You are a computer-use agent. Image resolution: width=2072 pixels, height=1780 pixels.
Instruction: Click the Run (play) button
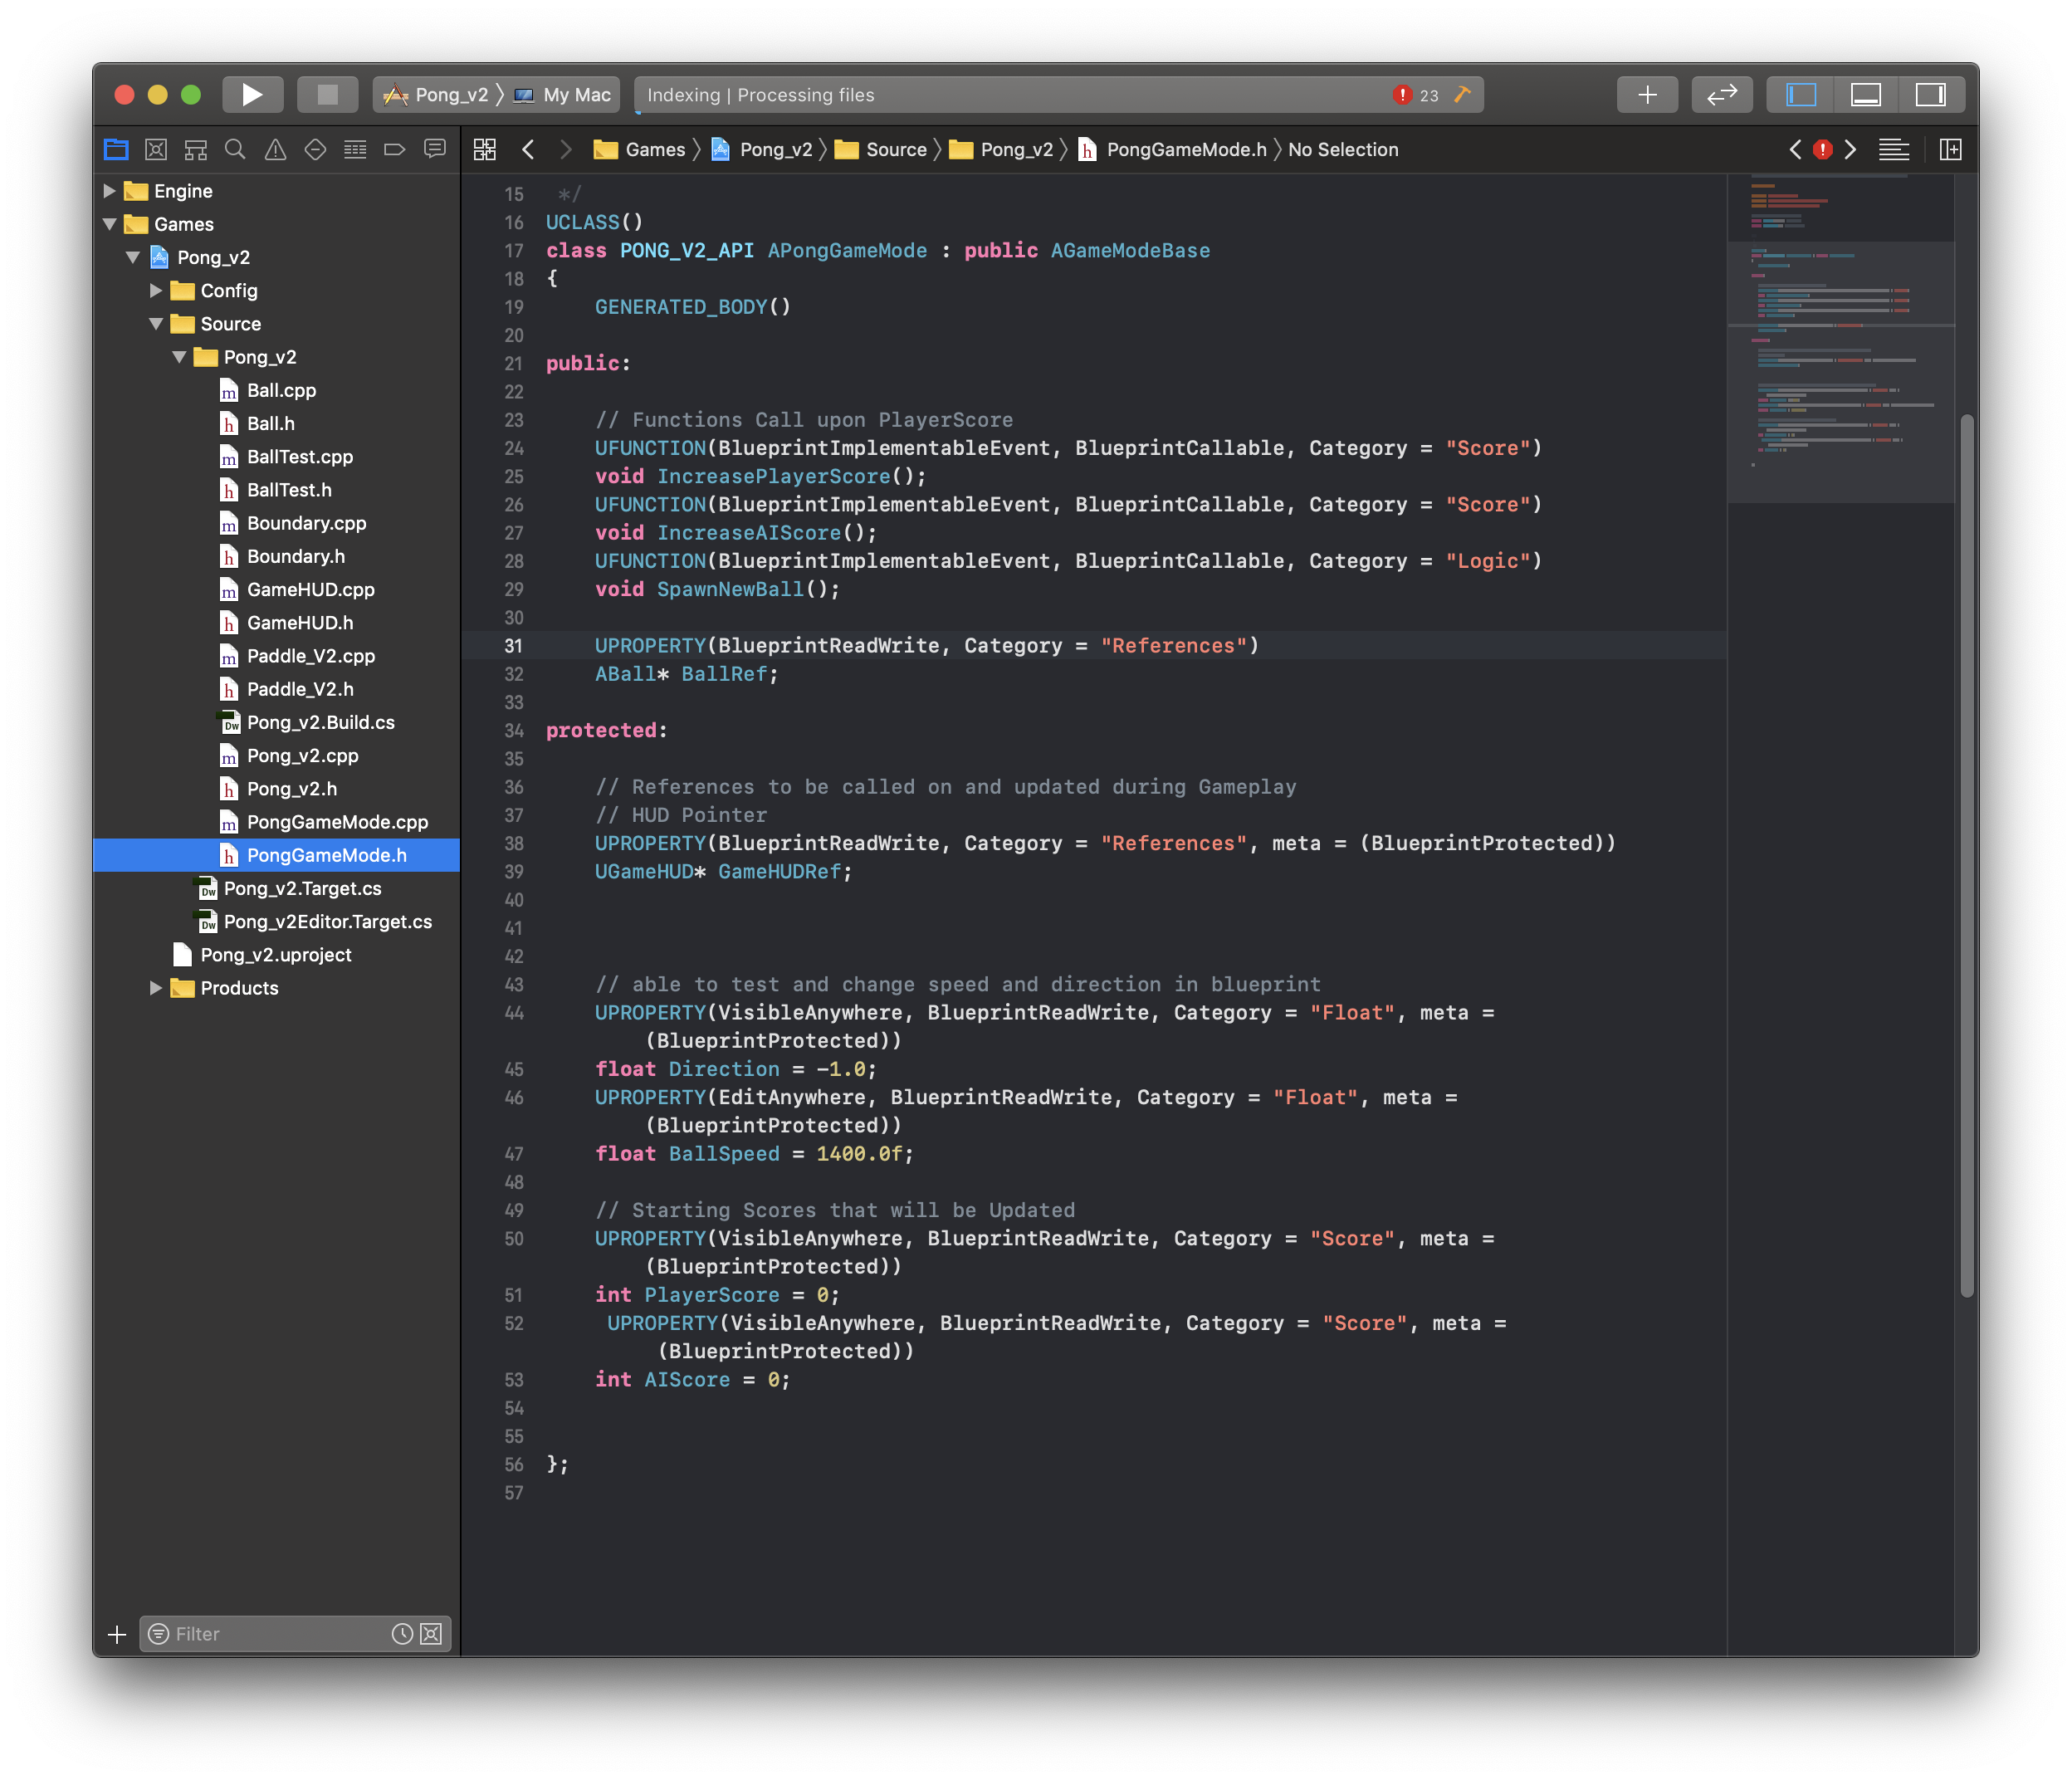tap(252, 95)
